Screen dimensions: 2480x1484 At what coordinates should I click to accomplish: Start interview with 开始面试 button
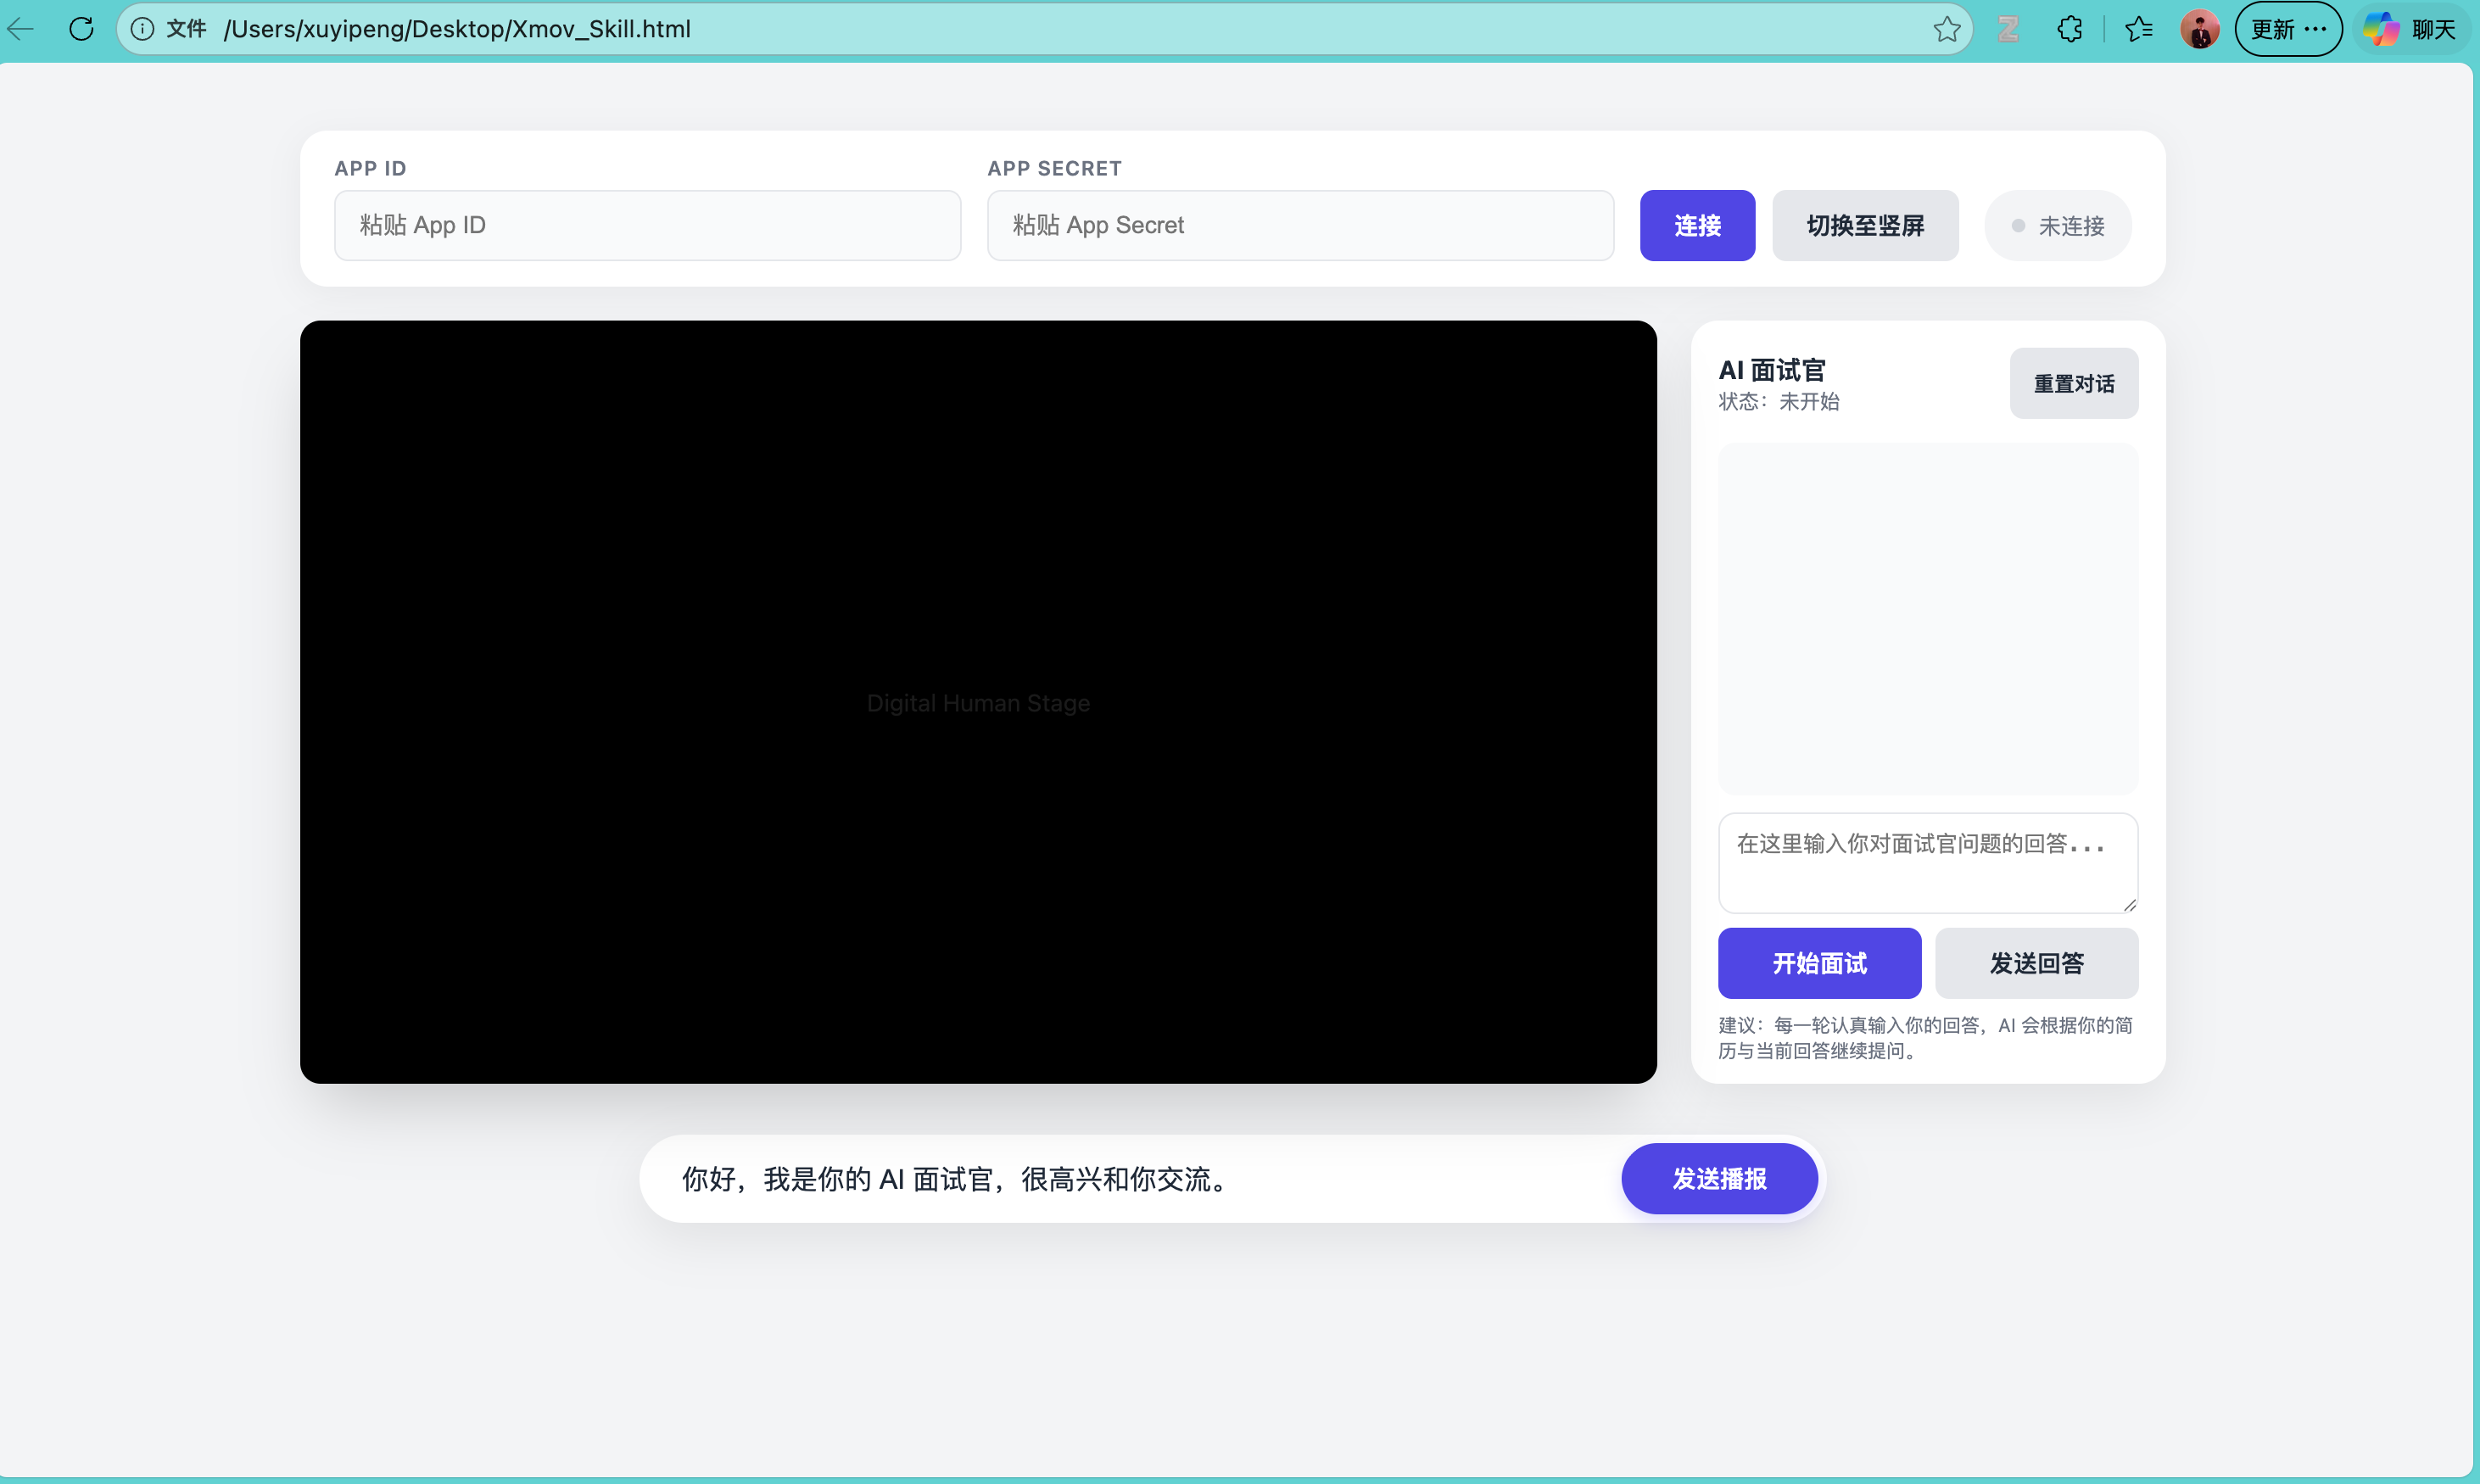point(1819,963)
